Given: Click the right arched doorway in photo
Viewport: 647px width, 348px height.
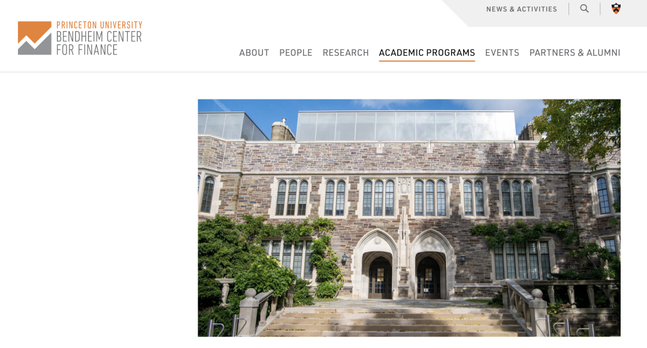Looking at the screenshot, I should coord(429,275).
